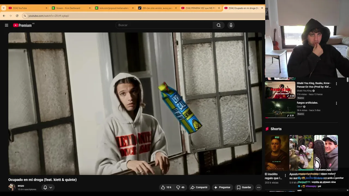349x196 pixels.
Task: Expand notification options chevron next to bell
Action: [51, 187]
